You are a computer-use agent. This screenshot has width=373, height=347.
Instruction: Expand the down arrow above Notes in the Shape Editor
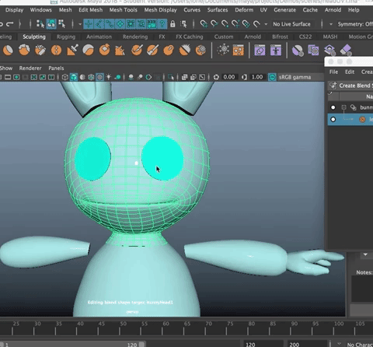point(365,254)
